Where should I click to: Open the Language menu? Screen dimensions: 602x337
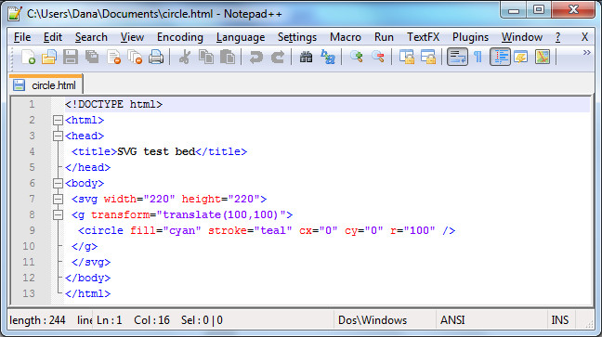[x=241, y=37]
